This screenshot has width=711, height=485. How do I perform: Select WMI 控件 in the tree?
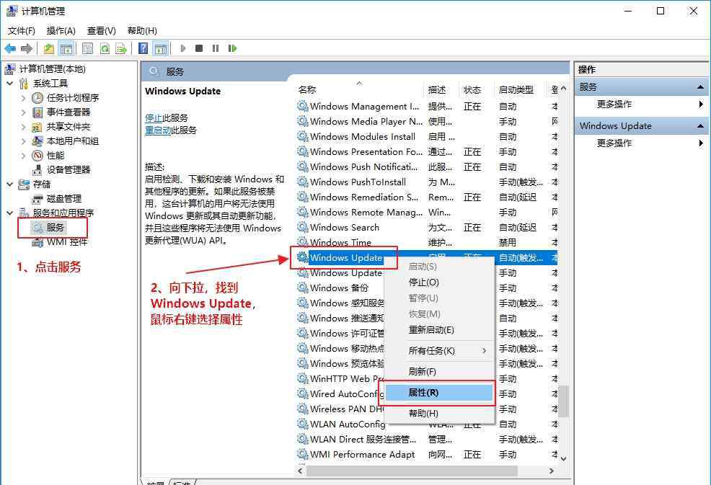(67, 242)
